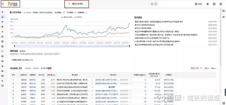Click the bar chart icon in the right sidebar

click(224, 11)
